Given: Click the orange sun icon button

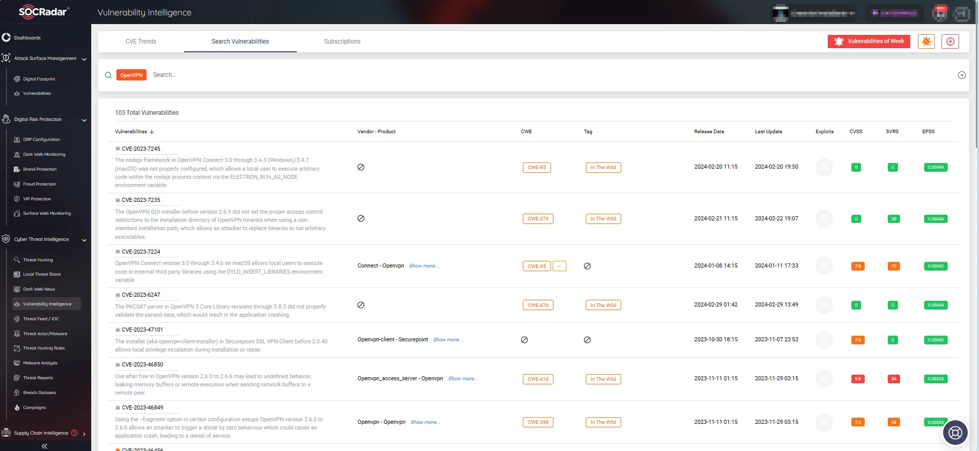Looking at the screenshot, I should [x=926, y=42].
